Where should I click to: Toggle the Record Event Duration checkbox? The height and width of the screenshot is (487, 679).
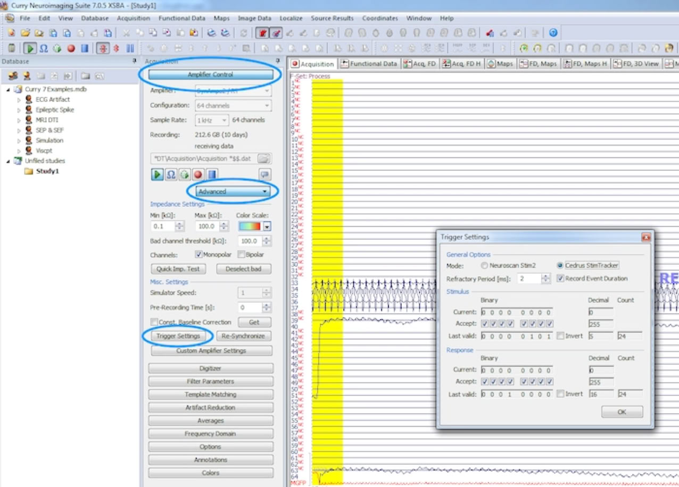click(x=560, y=278)
